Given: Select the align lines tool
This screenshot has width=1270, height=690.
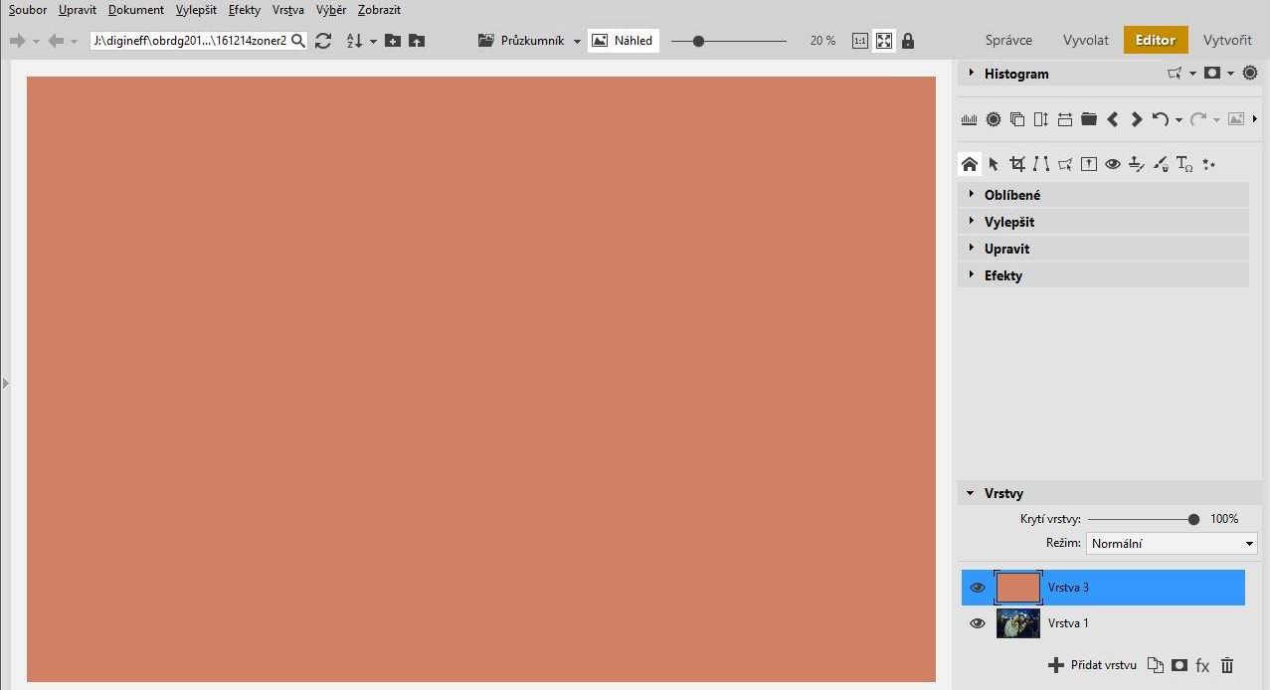Looking at the screenshot, I should (1041, 164).
